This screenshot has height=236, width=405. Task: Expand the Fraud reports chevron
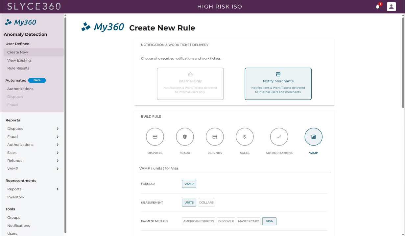coord(58,137)
